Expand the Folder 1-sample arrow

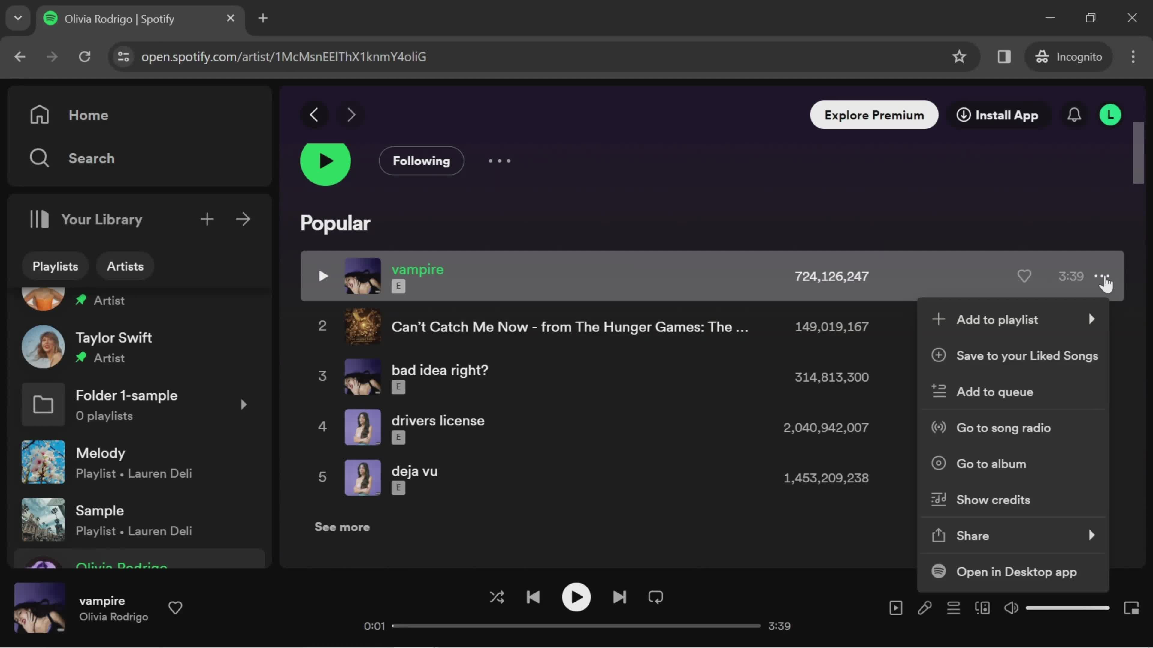tap(244, 405)
